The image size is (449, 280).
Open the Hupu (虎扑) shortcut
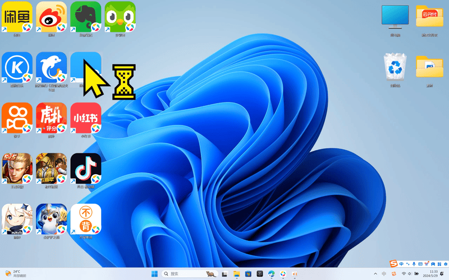(51, 118)
